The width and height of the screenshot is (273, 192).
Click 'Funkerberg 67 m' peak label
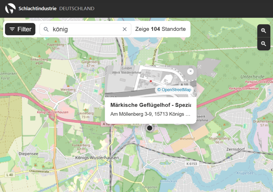(81, 147)
